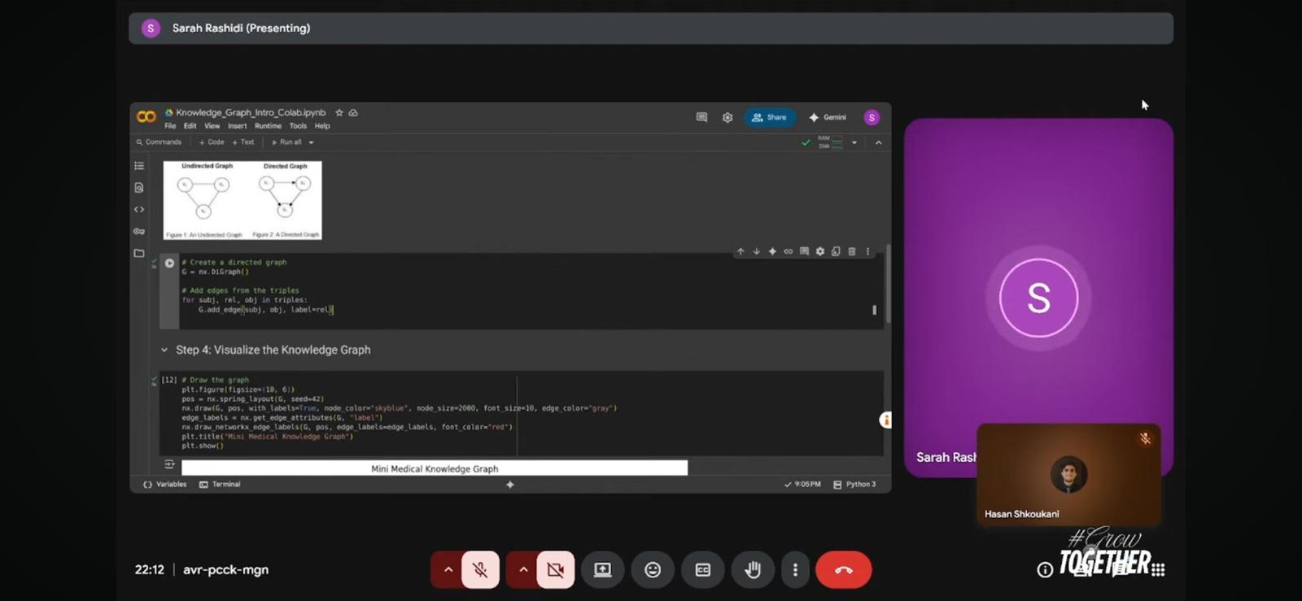Turn on the camera in call controls
This screenshot has width=1302, height=601.
[556, 570]
